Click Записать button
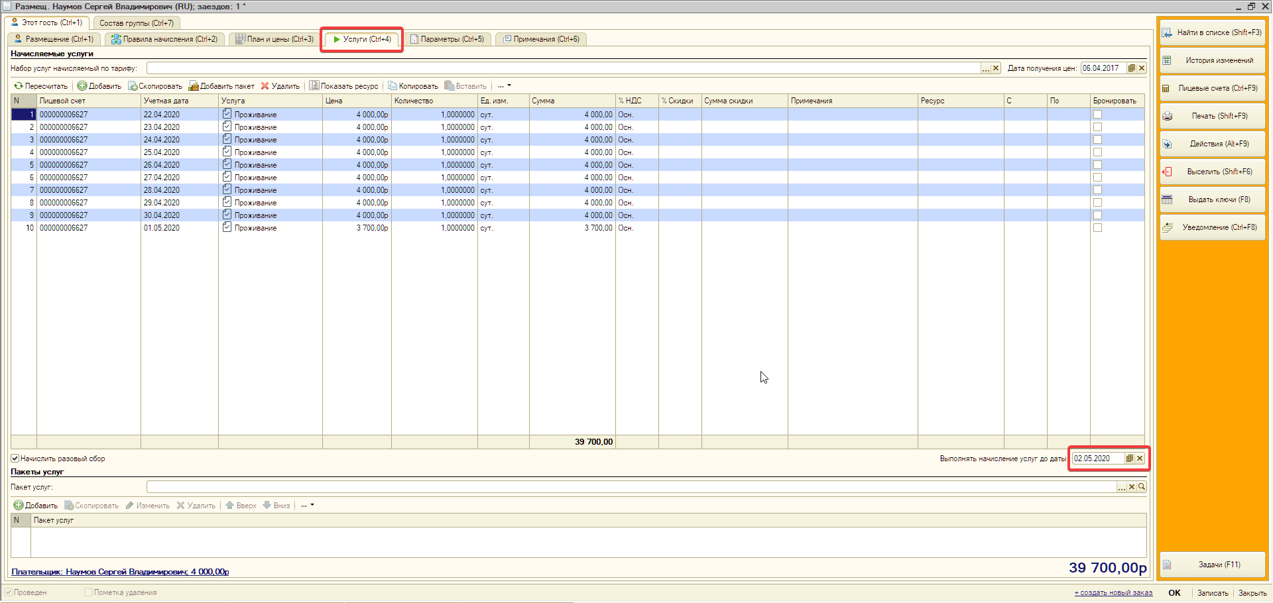 1212,593
